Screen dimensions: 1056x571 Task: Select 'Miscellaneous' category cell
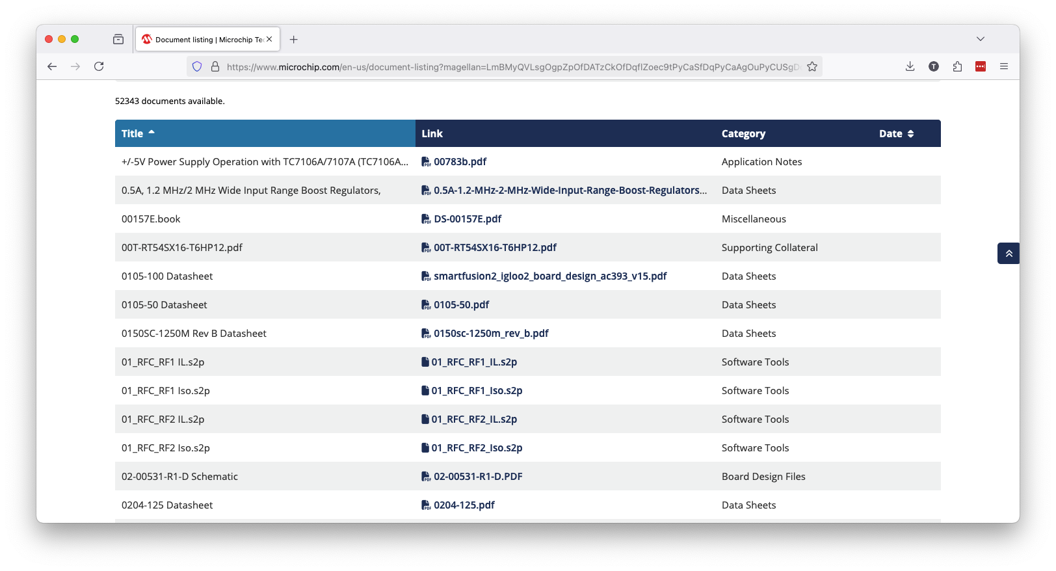754,219
